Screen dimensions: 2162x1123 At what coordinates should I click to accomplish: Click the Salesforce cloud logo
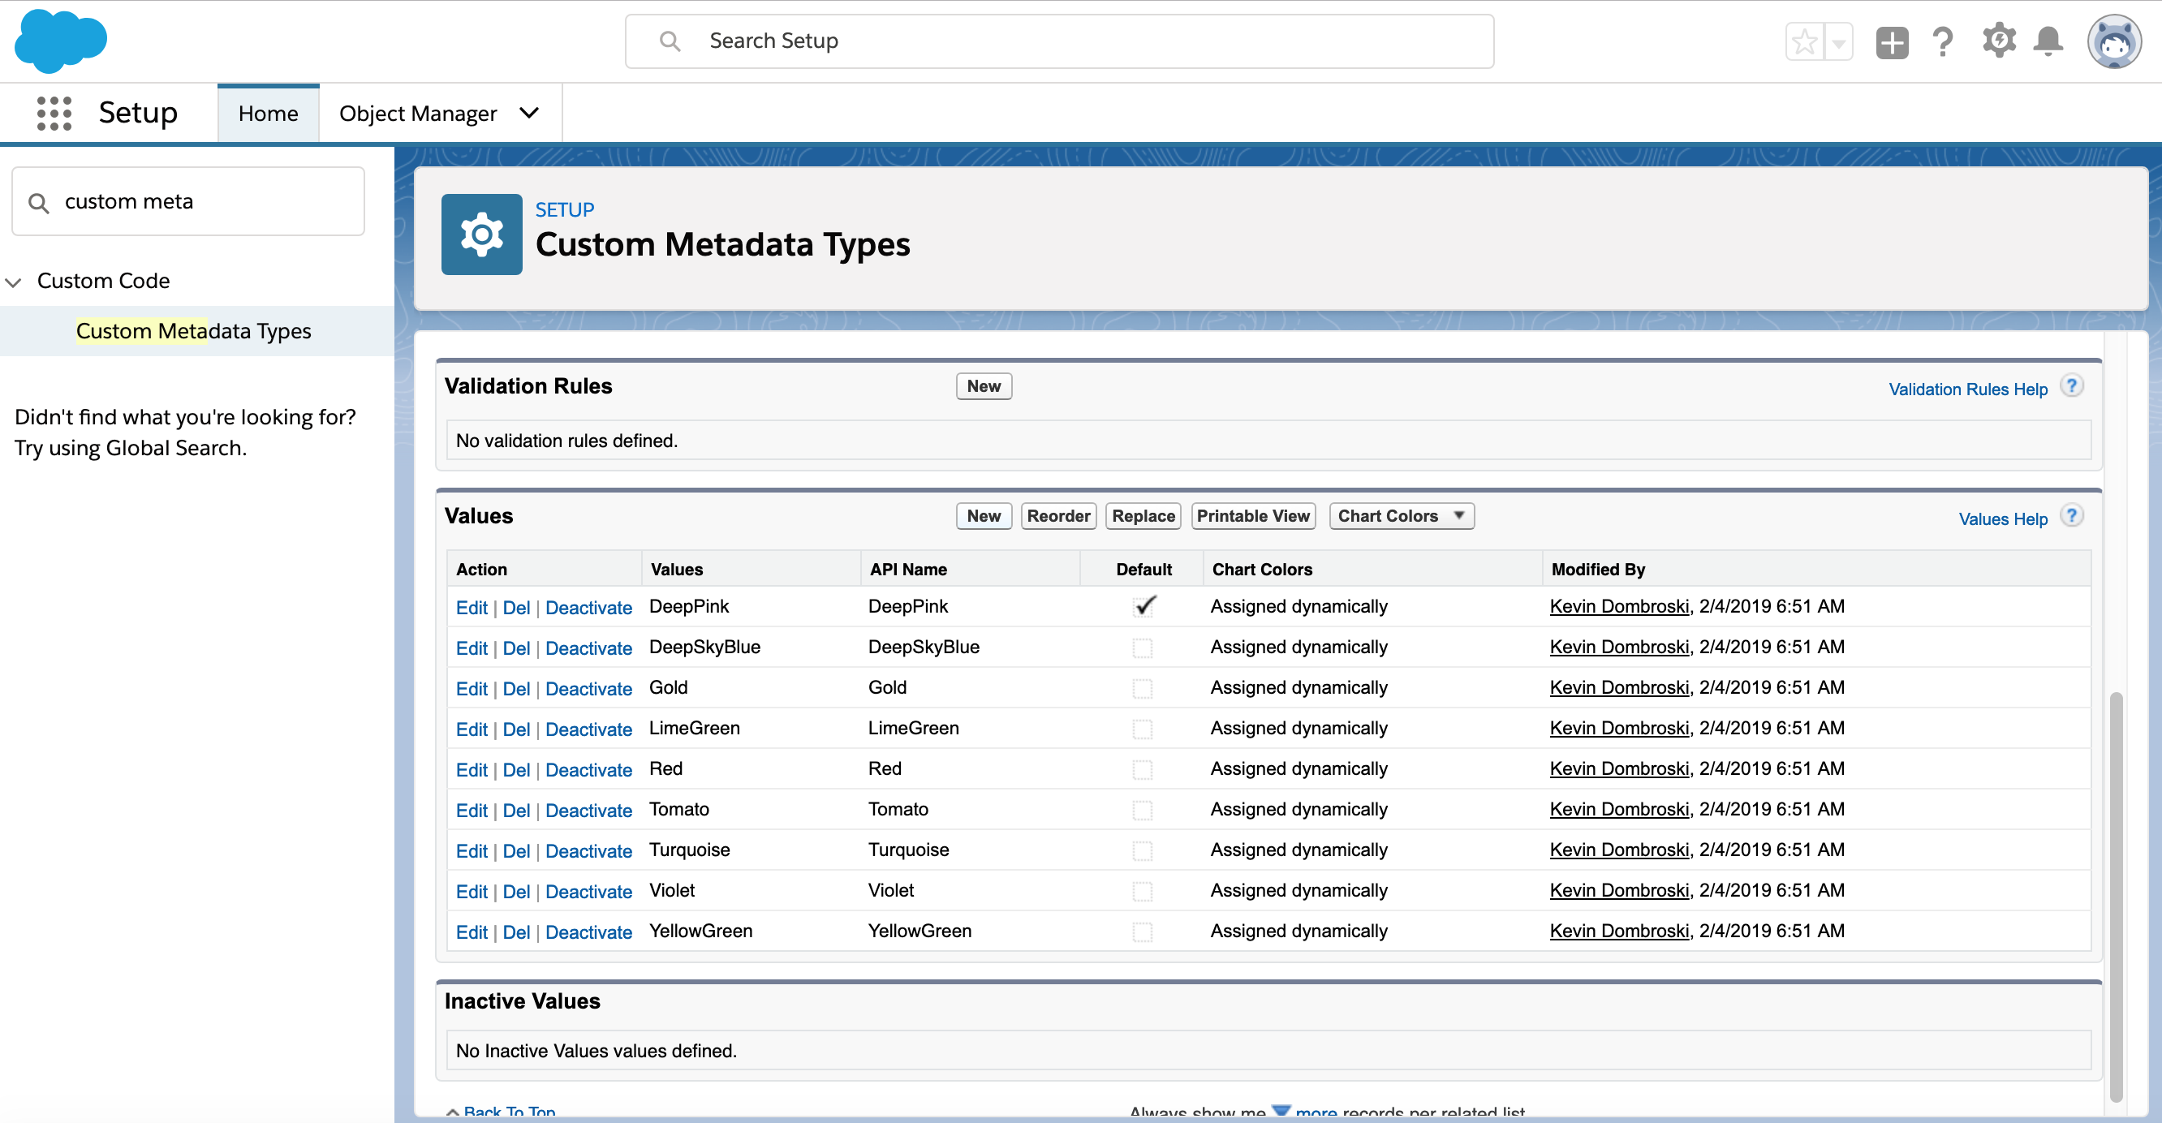pyautogui.click(x=60, y=41)
